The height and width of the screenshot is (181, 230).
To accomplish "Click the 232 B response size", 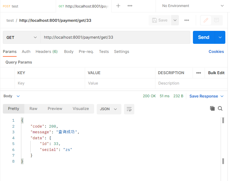I will tap(178, 96).
